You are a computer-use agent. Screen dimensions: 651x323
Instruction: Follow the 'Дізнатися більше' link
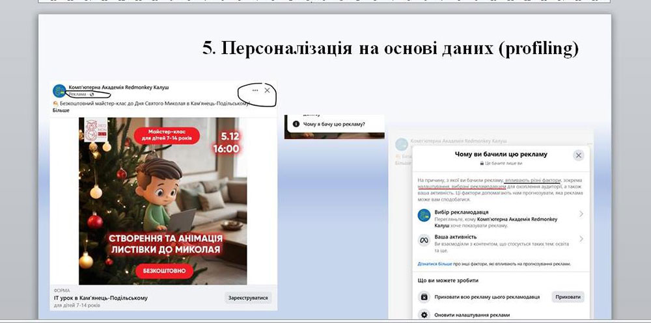[x=435, y=265]
